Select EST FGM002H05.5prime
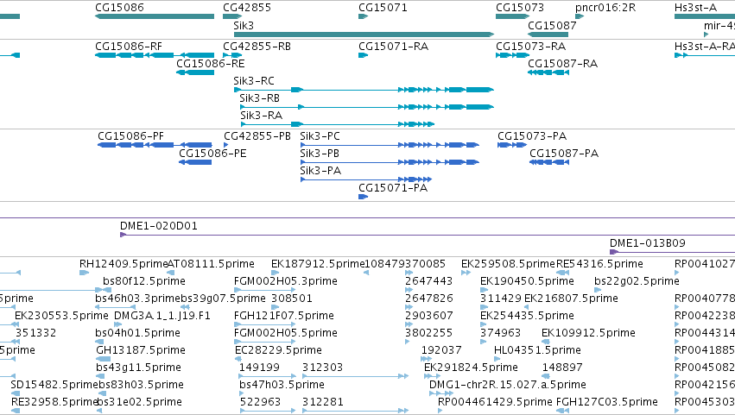Screen dimensions: 735x415 pos(286,334)
